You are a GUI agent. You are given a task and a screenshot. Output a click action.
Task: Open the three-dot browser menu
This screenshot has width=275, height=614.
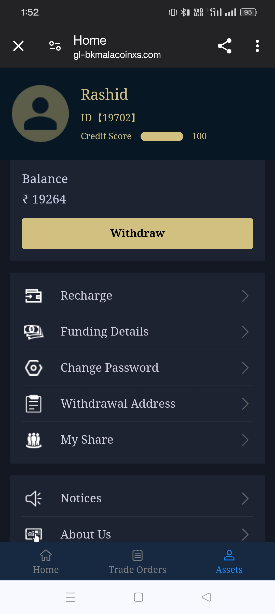257,46
